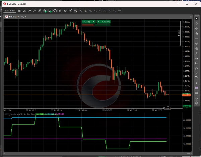201x157 pixels.
Task: Click the EURUSD symbol flag icon
Action: pyautogui.click(x=7, y=17)
